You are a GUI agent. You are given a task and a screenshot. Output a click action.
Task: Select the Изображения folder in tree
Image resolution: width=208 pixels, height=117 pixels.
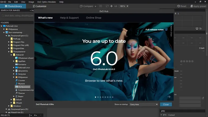[23, 87]
